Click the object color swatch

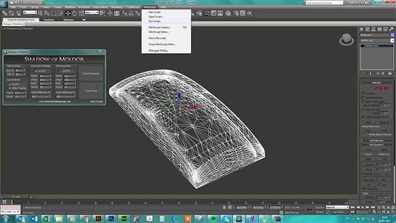pyautogui.click(x=392, y=35)
